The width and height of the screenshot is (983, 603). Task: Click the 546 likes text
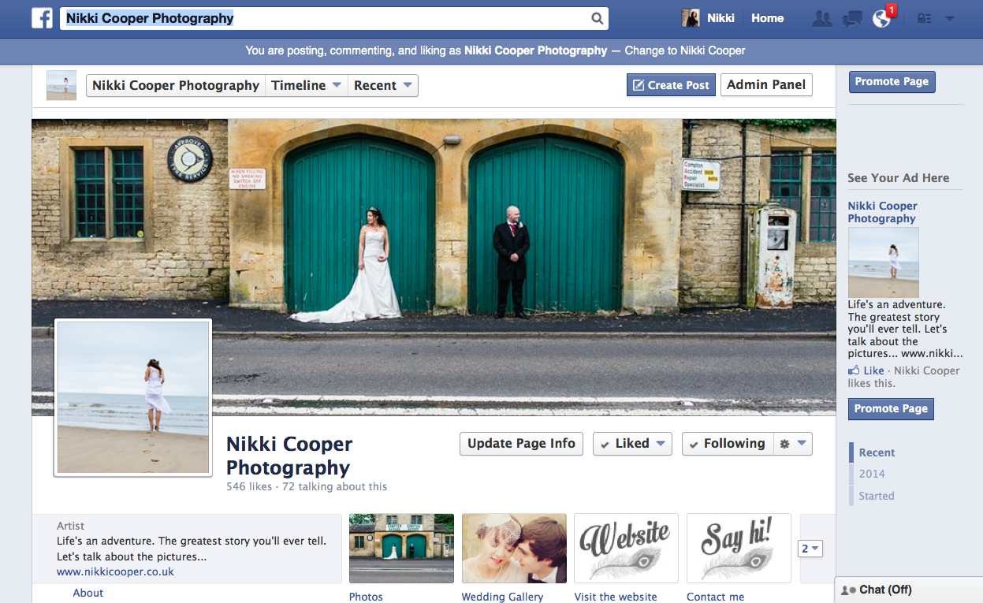pyautogui.click(x=249, y=486)
